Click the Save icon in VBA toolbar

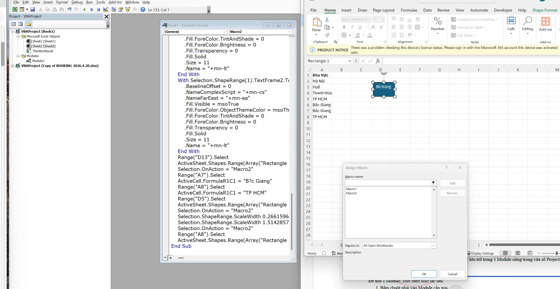click(32, 9)
